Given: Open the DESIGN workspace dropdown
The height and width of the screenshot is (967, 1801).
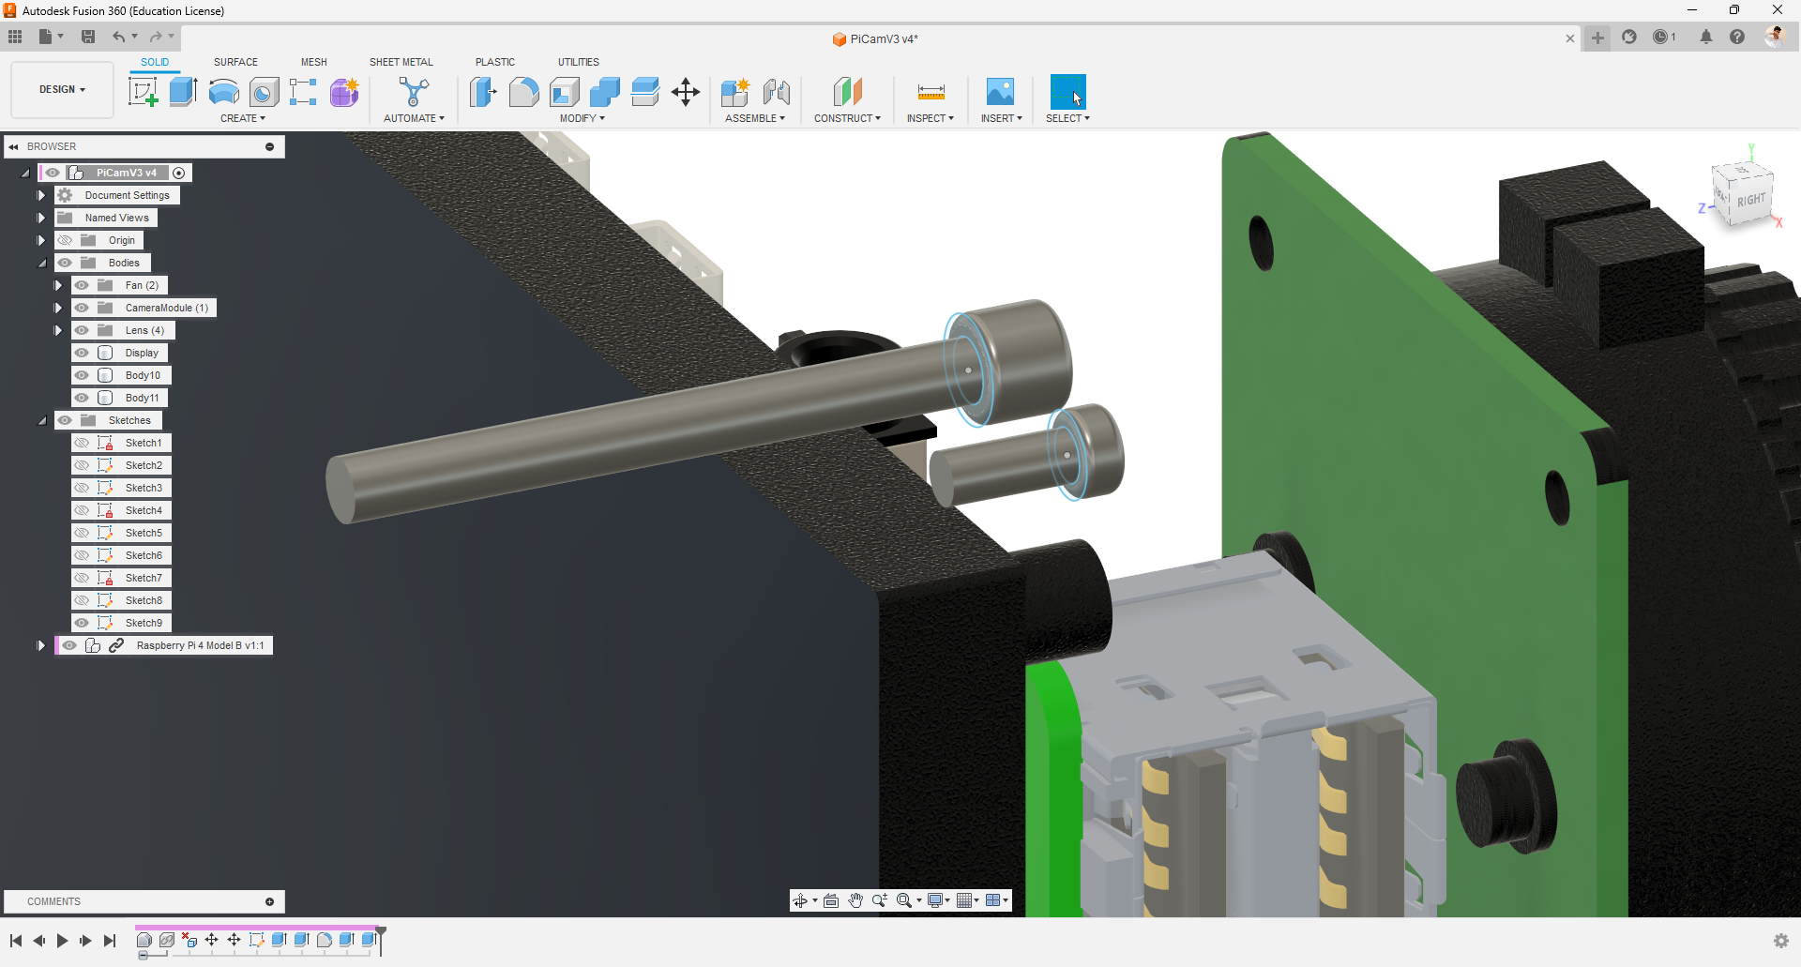Looking at the screenshot, I should [62, 90].
